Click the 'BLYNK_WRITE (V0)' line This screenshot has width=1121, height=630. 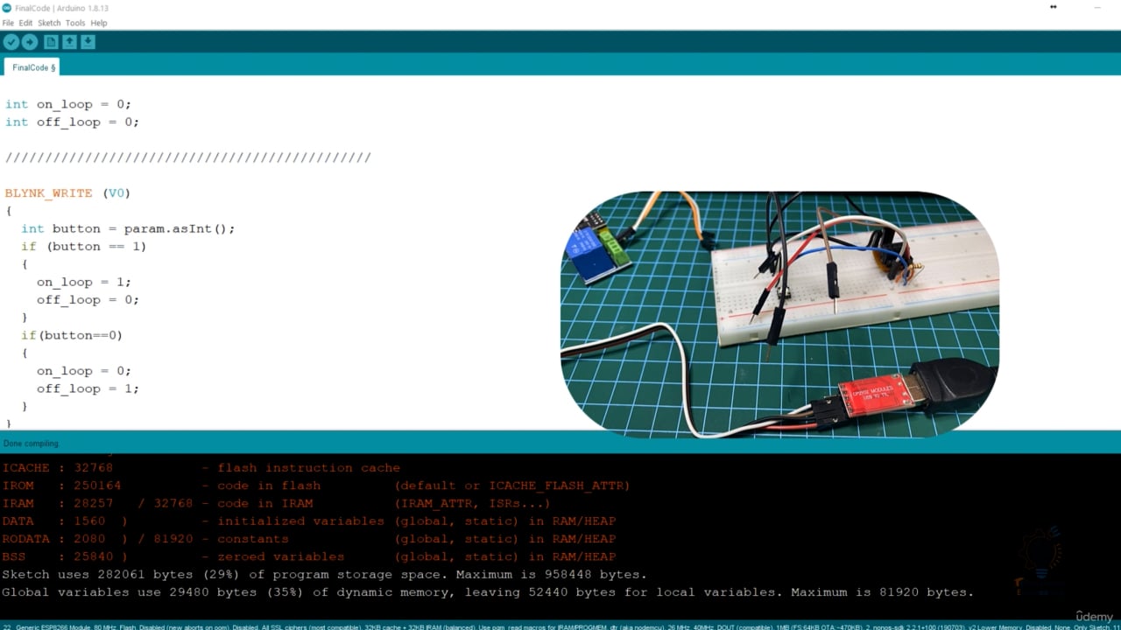coord(67,193)
